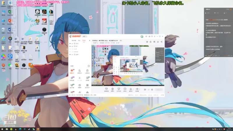Click the third monitor icon on bottom bar
Image resolution: width=233 pixels, height=131 pixels.
click(119, 89)
